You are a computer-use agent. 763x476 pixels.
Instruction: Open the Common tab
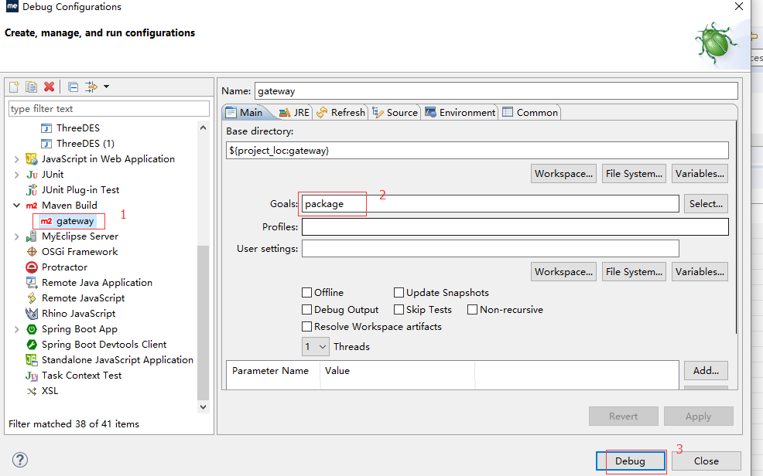pos(530,112)
